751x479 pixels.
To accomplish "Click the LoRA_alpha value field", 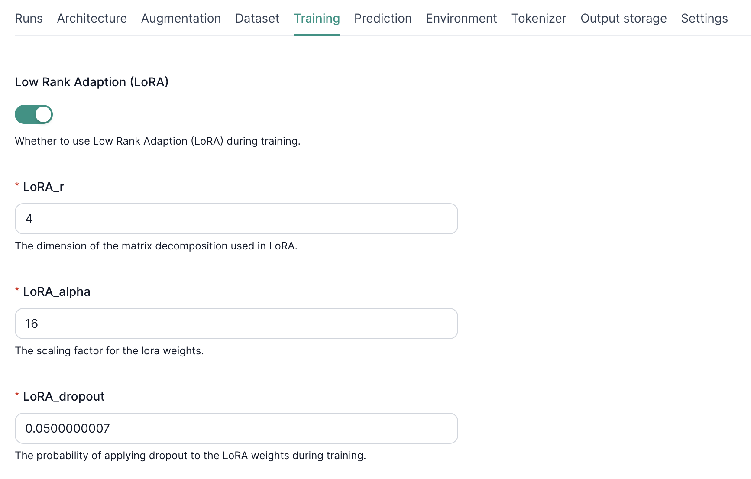I will (x=236, y=324).
